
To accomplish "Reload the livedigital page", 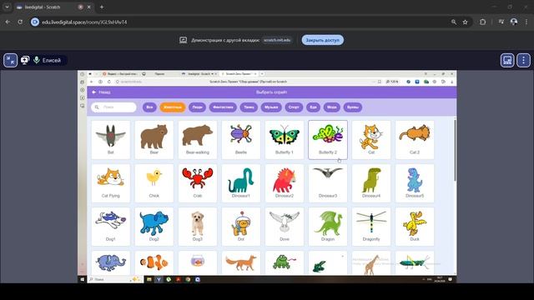I will [20, 22].
